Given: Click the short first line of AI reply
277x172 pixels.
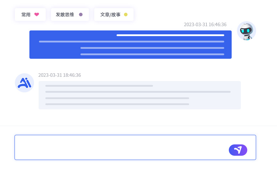Looking at the screenshot, I should point(99,86).
